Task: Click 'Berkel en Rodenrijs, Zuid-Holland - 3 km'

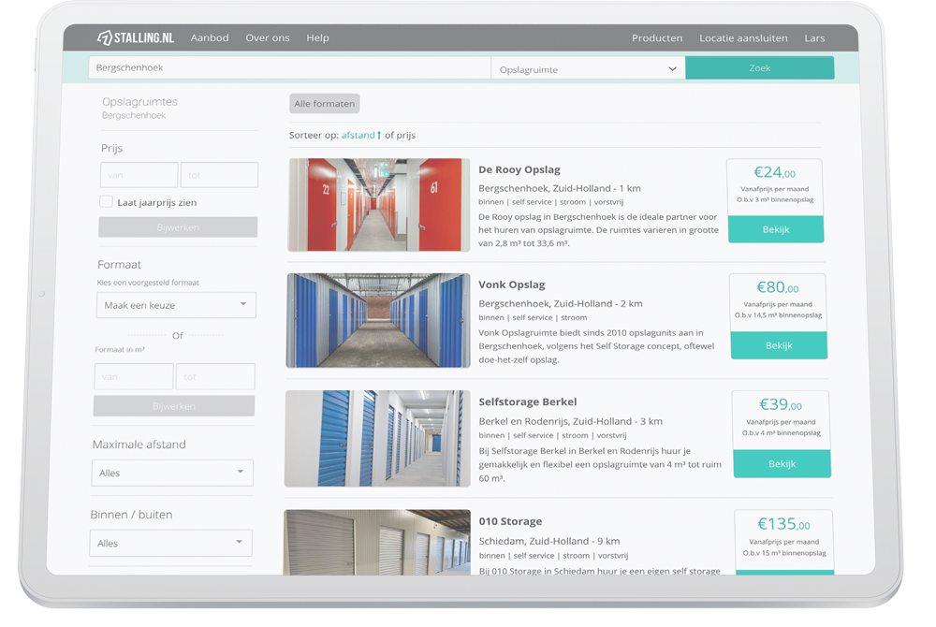Action: click(x=571, y=420)
